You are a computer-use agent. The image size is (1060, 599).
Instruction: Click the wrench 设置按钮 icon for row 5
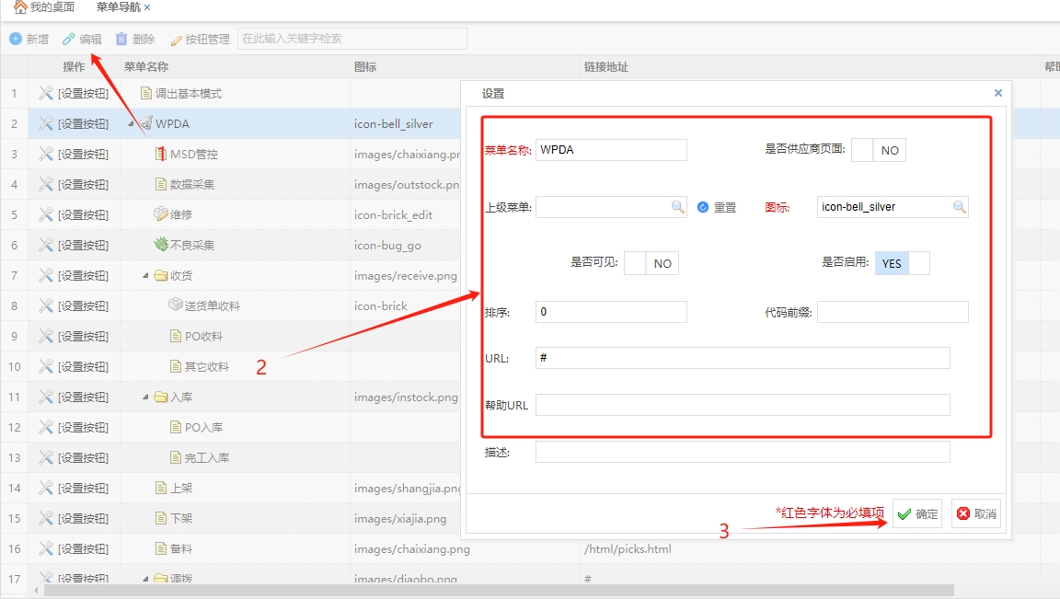pyautogui.click(x=46, y=214)
